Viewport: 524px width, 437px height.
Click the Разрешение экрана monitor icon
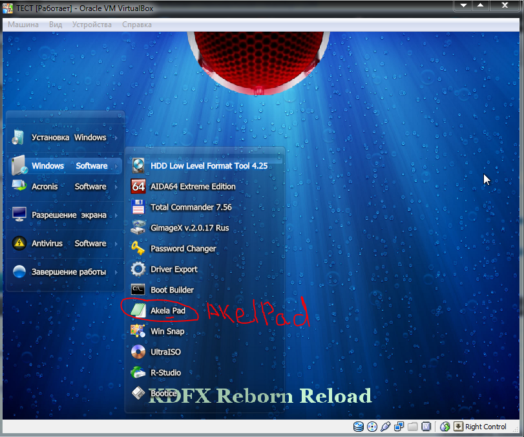click(x=19, y=215)
